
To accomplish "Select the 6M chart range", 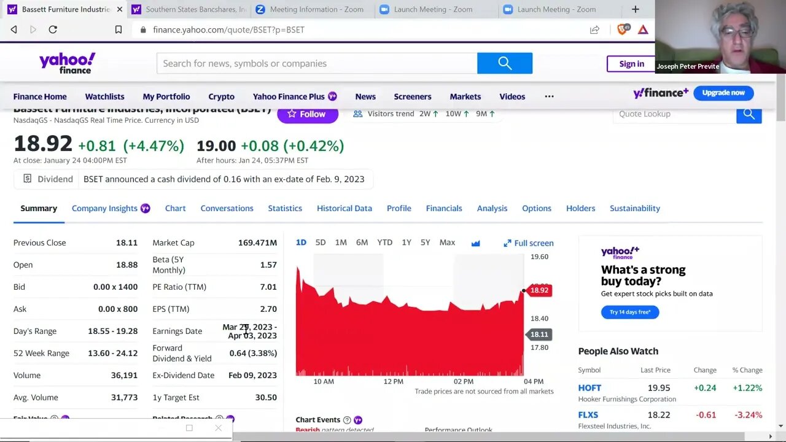I will coord(362,242).
